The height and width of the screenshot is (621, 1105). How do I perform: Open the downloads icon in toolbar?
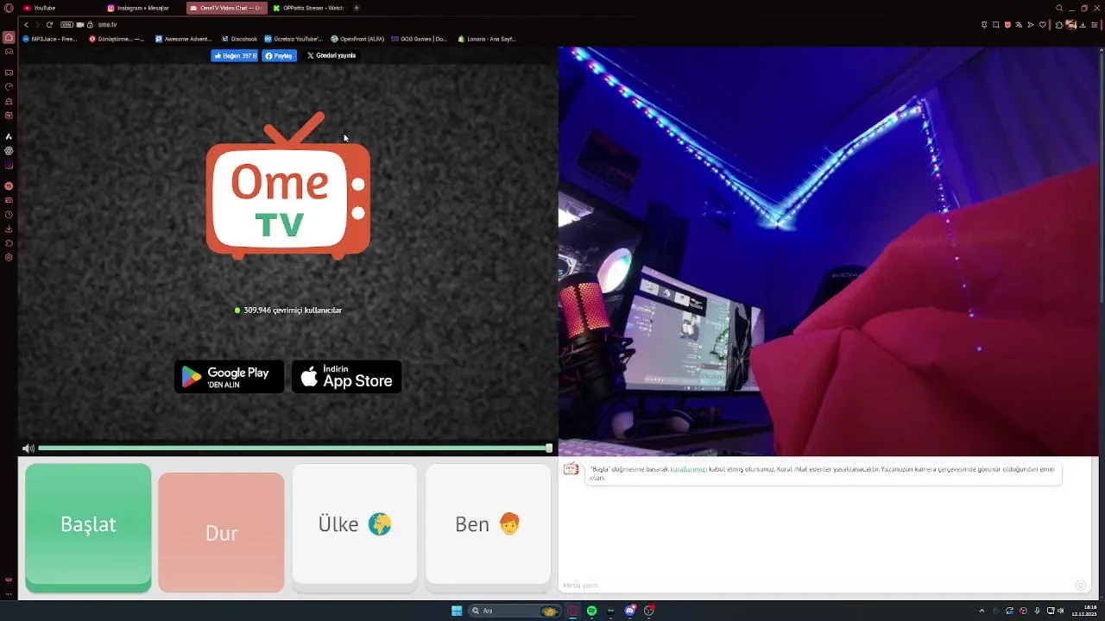(1083, 25)
